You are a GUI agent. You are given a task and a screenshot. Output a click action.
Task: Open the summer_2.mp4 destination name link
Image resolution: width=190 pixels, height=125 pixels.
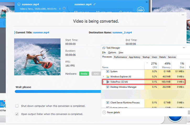point(122,33)
